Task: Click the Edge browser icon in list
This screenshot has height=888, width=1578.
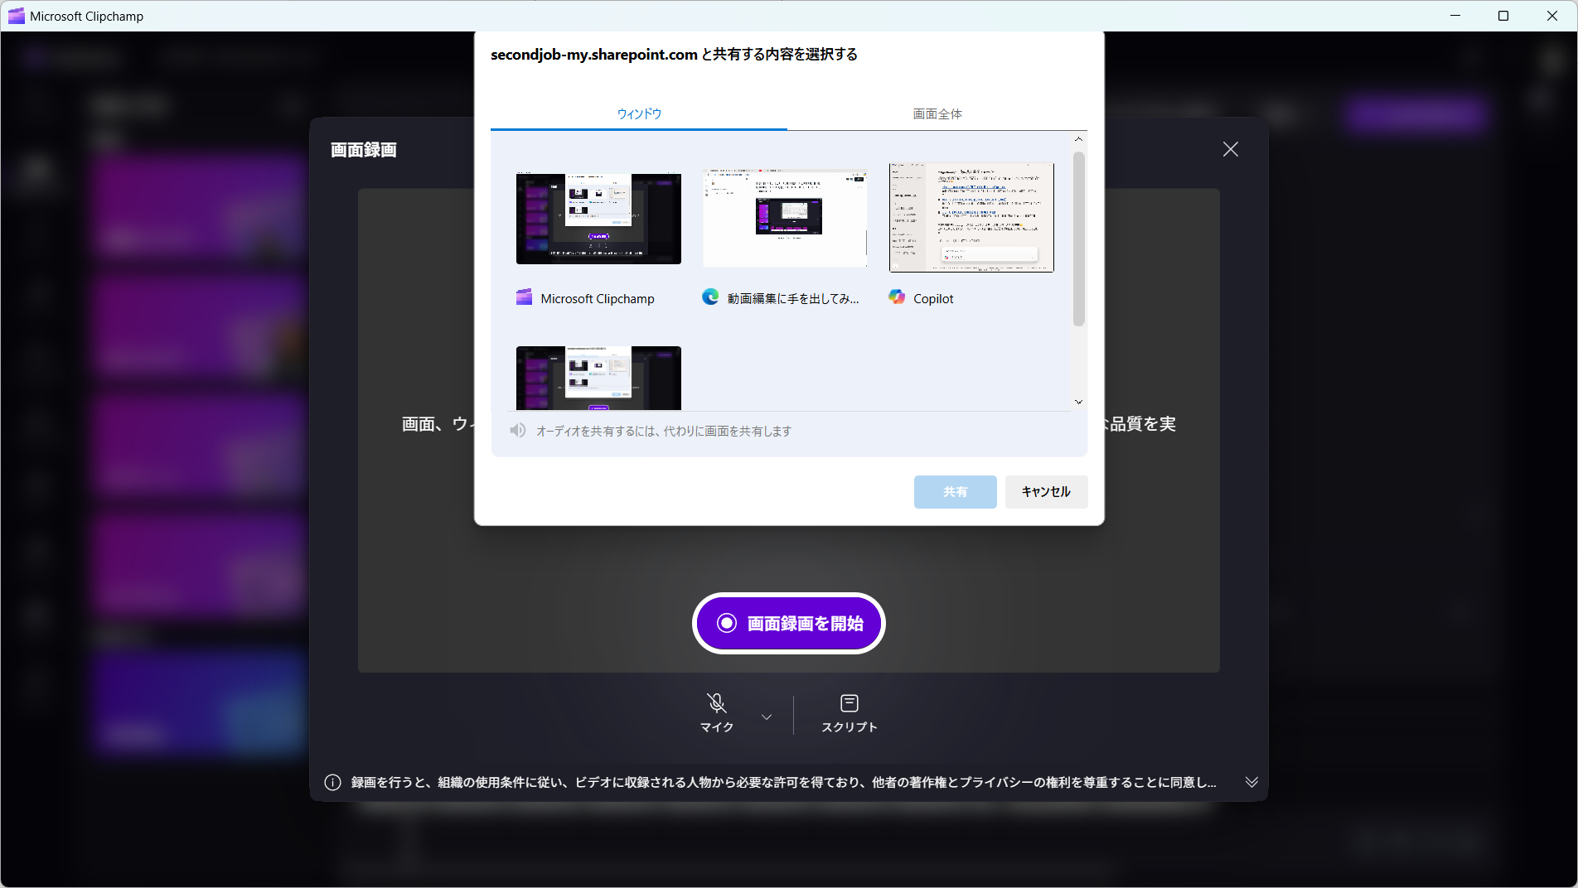Action: (710, 297)
